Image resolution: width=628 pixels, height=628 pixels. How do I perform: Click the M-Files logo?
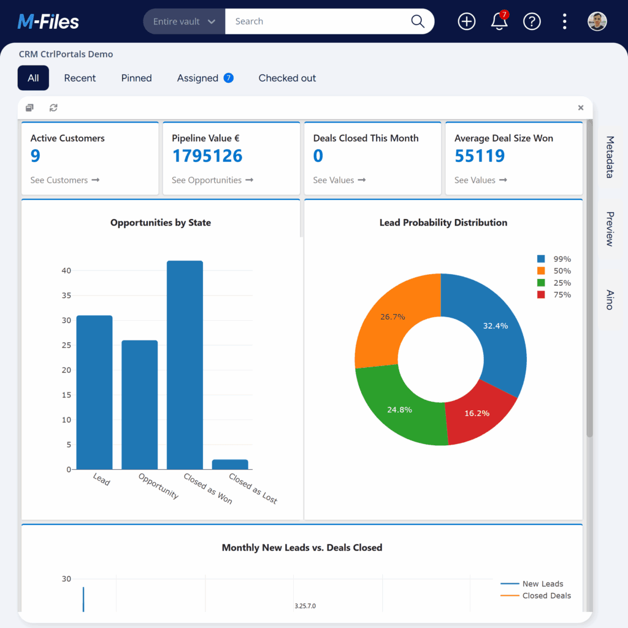pos(48,21)
